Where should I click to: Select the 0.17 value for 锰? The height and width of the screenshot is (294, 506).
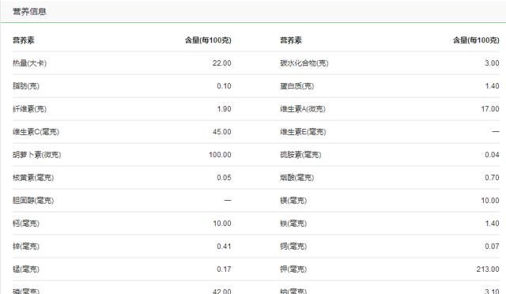[224, 269]
